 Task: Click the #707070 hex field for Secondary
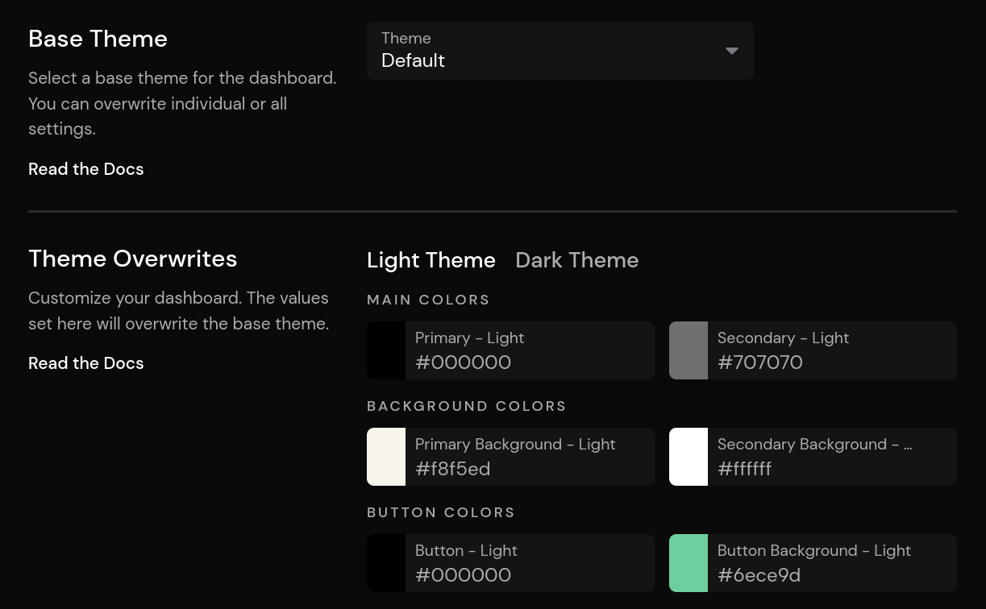pos(759,362)
